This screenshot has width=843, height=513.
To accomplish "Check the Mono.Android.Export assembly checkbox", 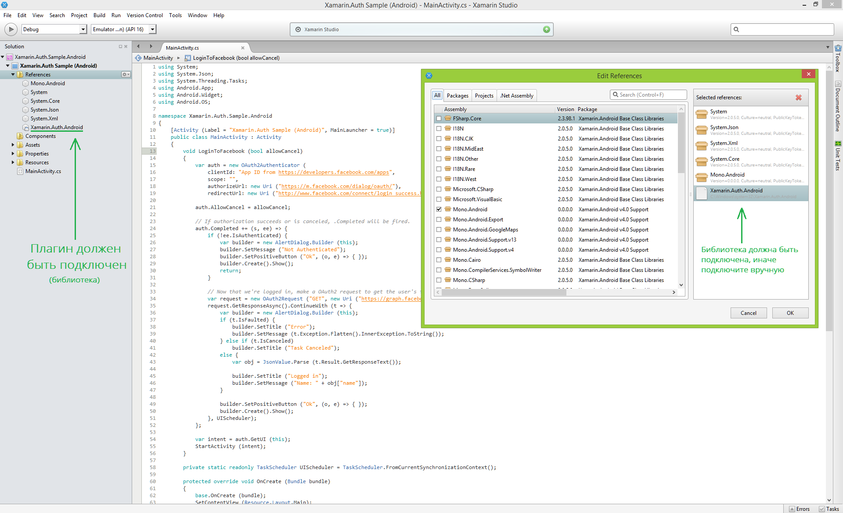I will click(x=439, y=220).
